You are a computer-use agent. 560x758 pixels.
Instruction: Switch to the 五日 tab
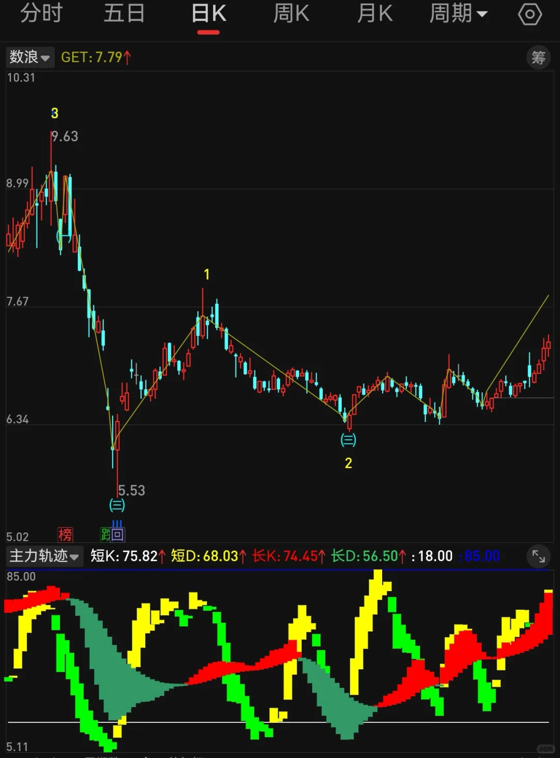point(124,13)
